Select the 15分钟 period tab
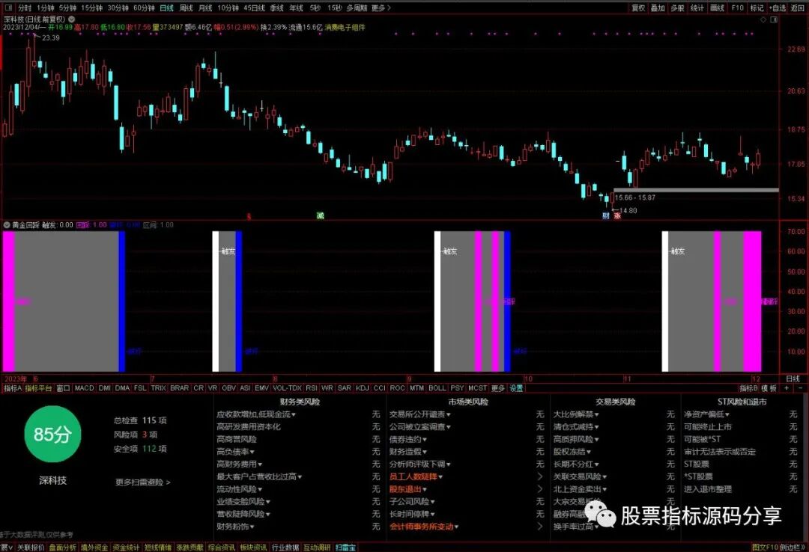The height and width of the screenshot is (552, 809). 92,7
